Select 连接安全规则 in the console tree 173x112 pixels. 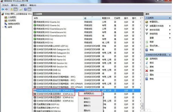coord(14,24)
